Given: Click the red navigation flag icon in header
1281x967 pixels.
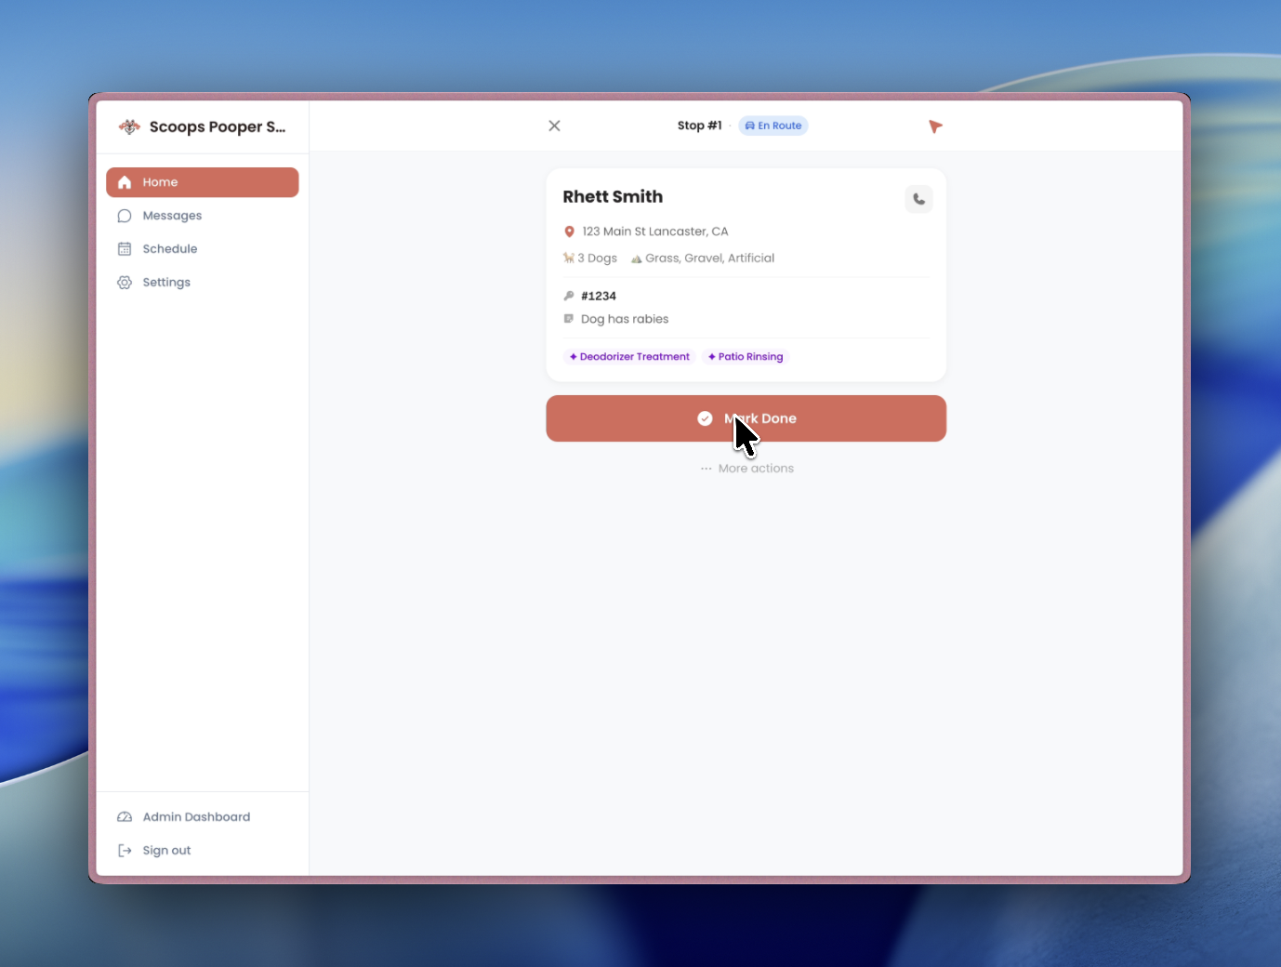Looking at the screenshot, I should coord(935,126).
